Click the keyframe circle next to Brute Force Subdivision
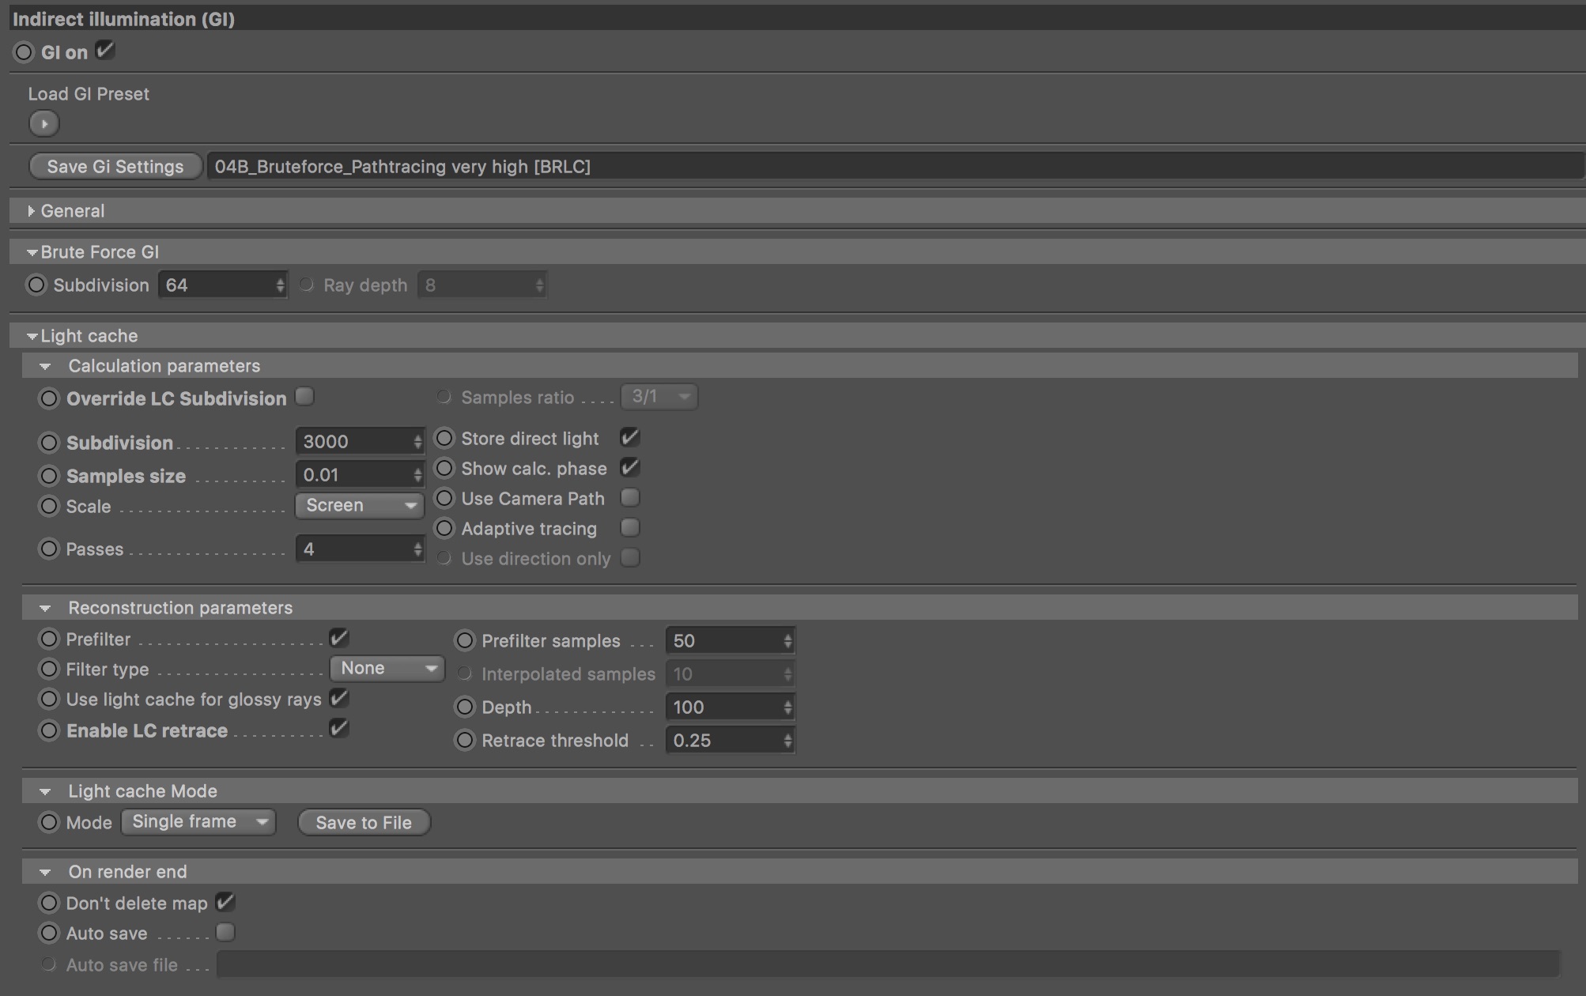1586x996 pixels. pyautogui.click(x=36, y=285)
